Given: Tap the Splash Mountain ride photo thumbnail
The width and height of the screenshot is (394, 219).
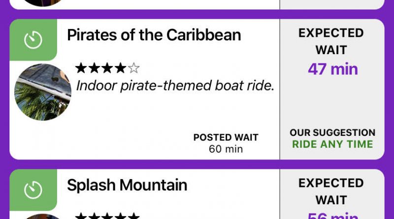Looking at the screenshot, I should tap(43, 217).
